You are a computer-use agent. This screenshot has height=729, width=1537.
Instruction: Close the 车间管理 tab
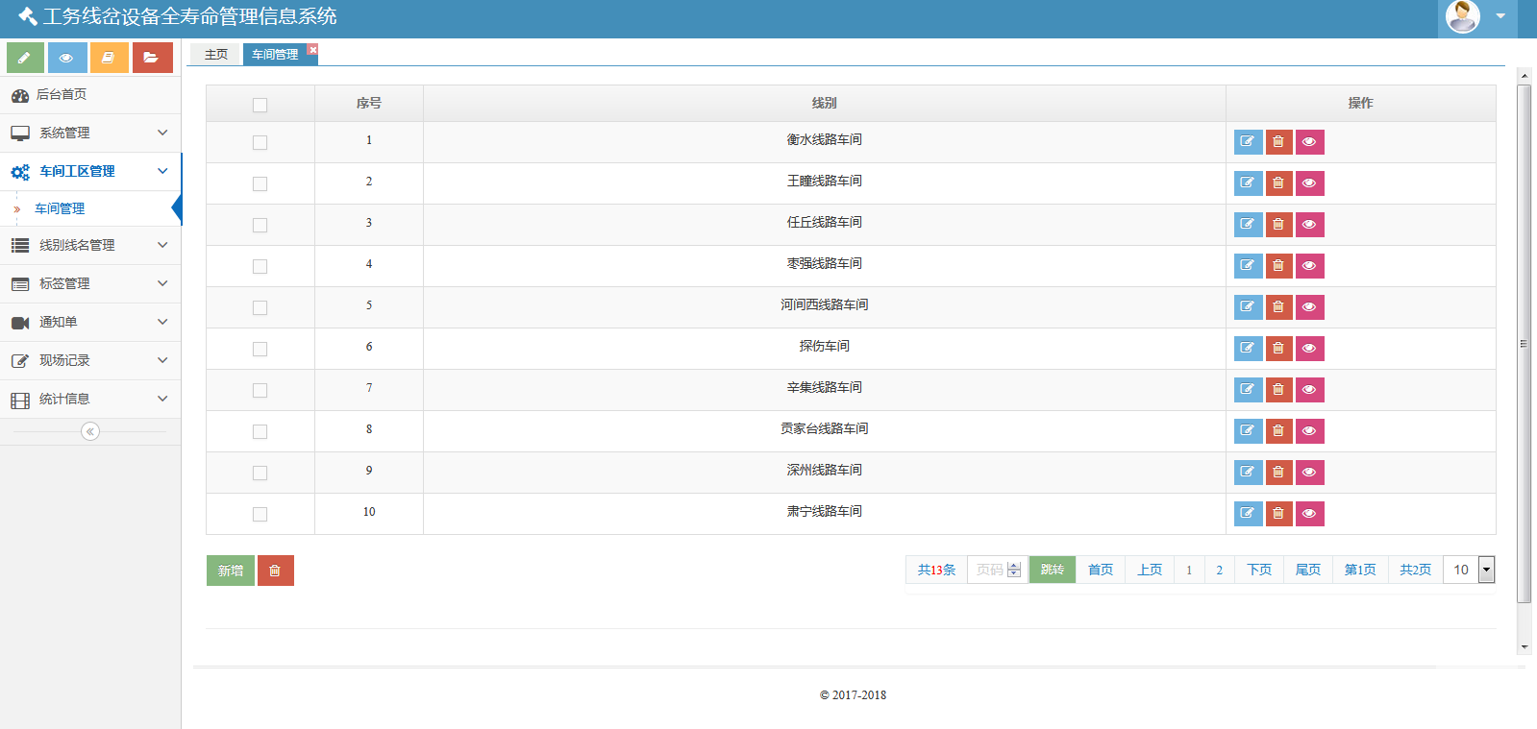click(313, 49)
